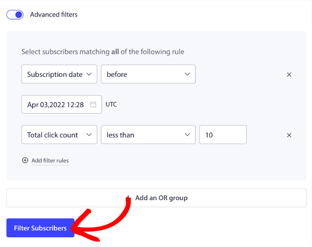The width and height of the screenshot is (312, 247).
Task: Click the Advanced filters label text
Action: (x=53, y=15)
